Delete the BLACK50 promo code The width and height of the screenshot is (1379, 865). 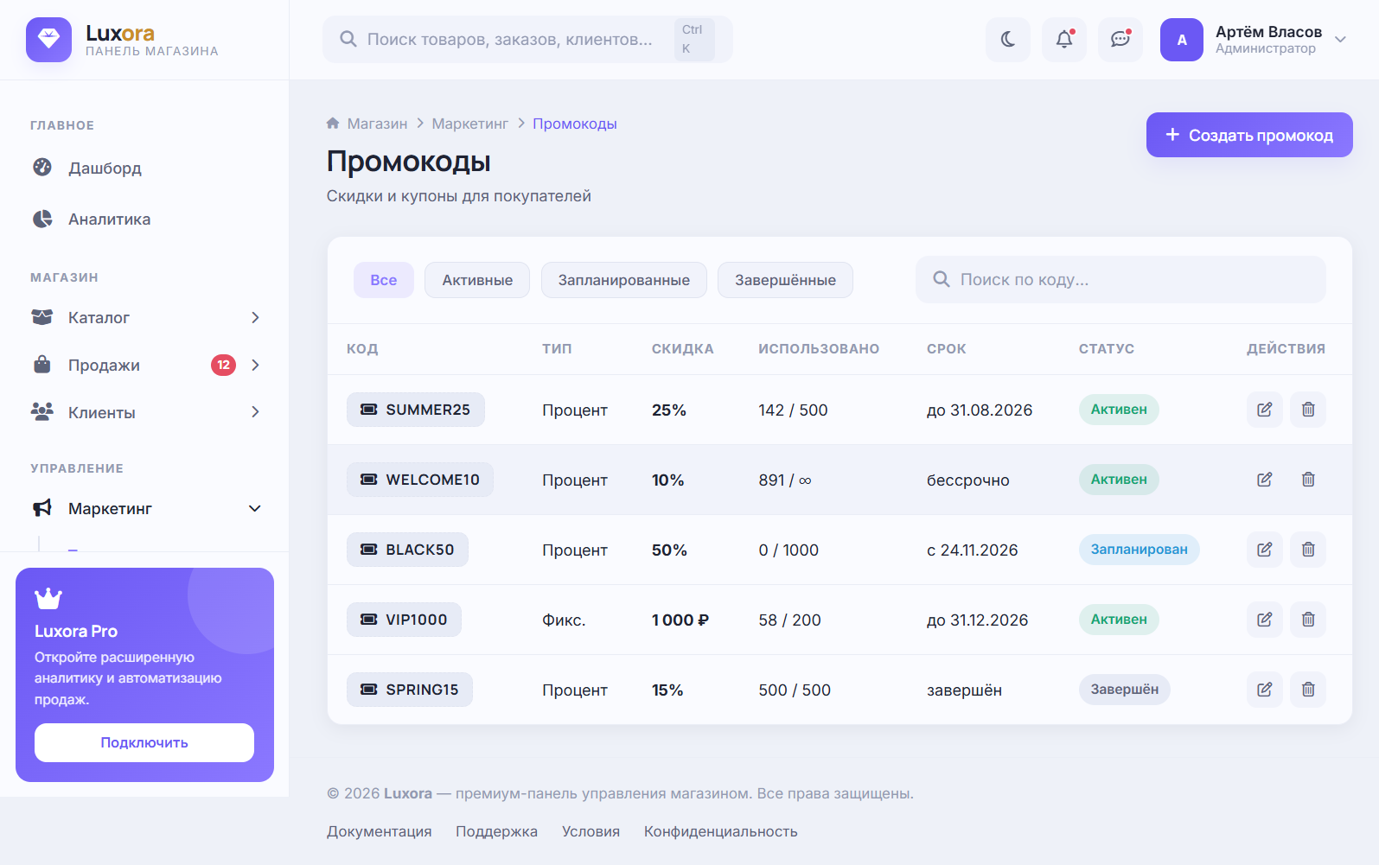[x=1308, y=550]
